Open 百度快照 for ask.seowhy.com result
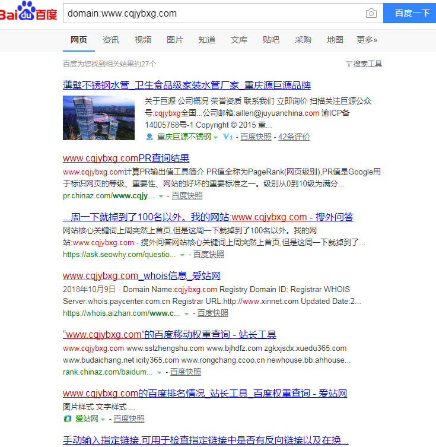 click(208, 254)
